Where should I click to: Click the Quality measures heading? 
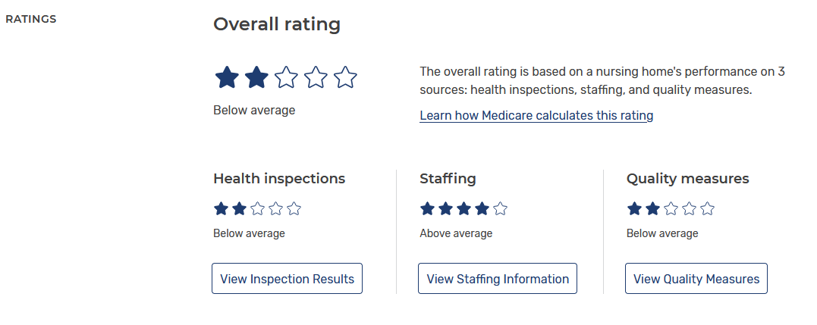[x=687, y=179]
